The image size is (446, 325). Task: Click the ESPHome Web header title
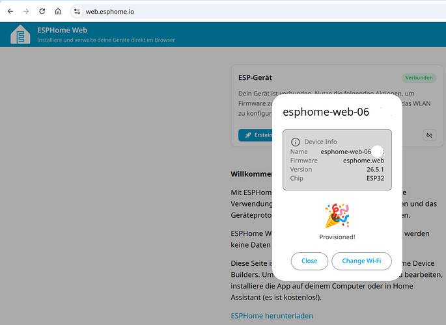[62, 30]
